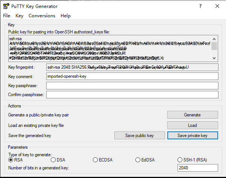Click the public key scrollbar up arrow
This screenshot has height=178, width=226.
(214, 39)
